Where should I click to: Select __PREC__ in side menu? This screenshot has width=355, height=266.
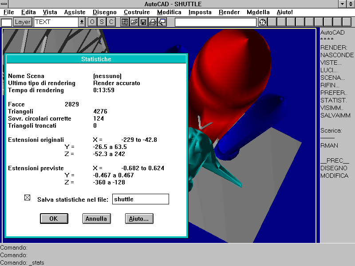coord(335,160)
